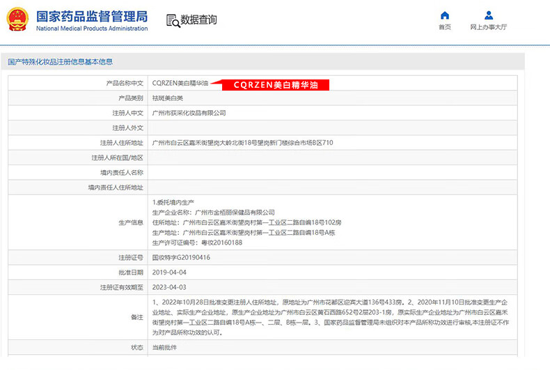Select the 当前批件 status value
Screen dimensions: 550x370
(164, 348)
